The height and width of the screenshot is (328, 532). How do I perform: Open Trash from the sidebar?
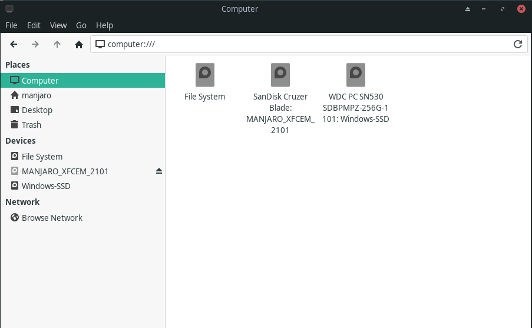click(x=31, y=125)
